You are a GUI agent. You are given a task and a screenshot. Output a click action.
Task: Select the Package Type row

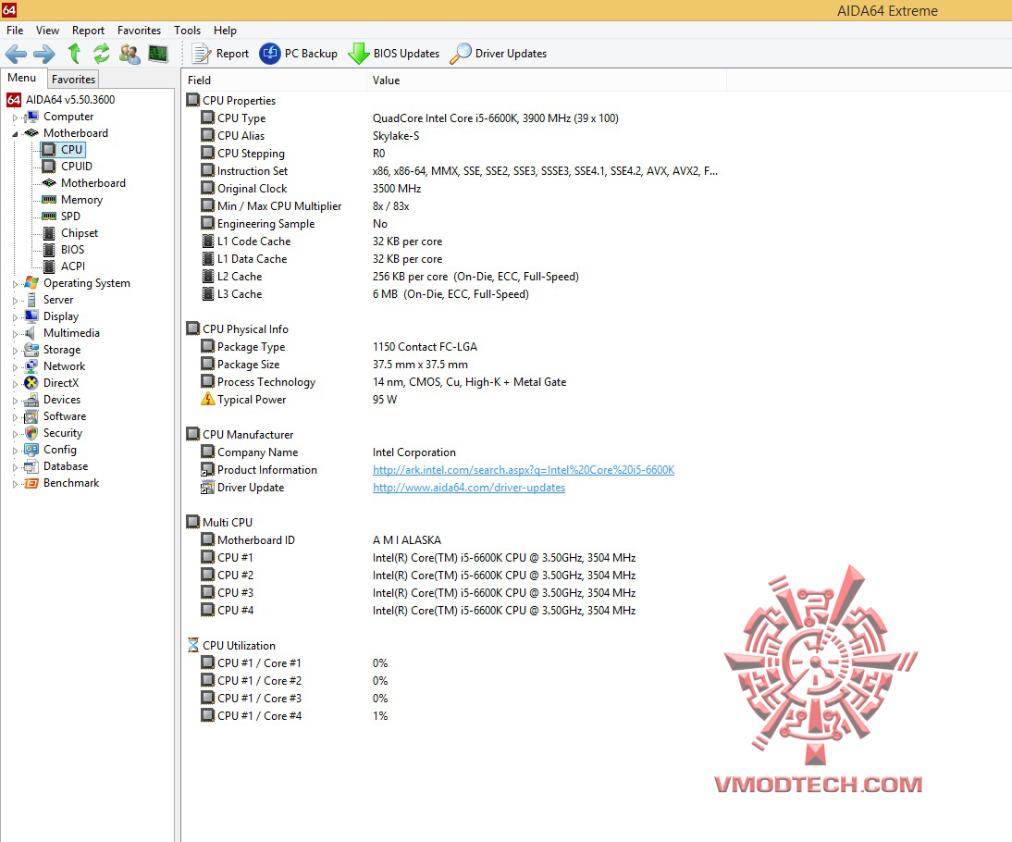click(451, 347)
